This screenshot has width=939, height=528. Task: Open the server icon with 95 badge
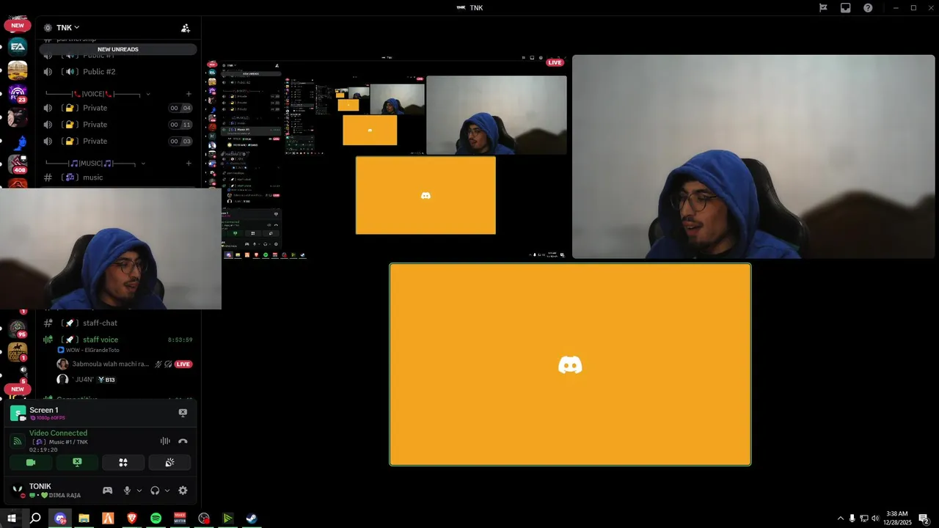18,328
